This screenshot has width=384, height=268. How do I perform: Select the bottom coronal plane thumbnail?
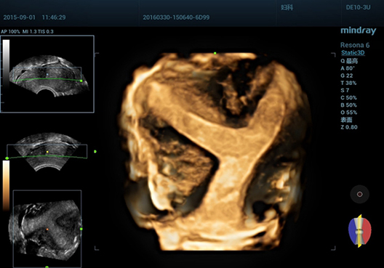[x=47, y=229]
